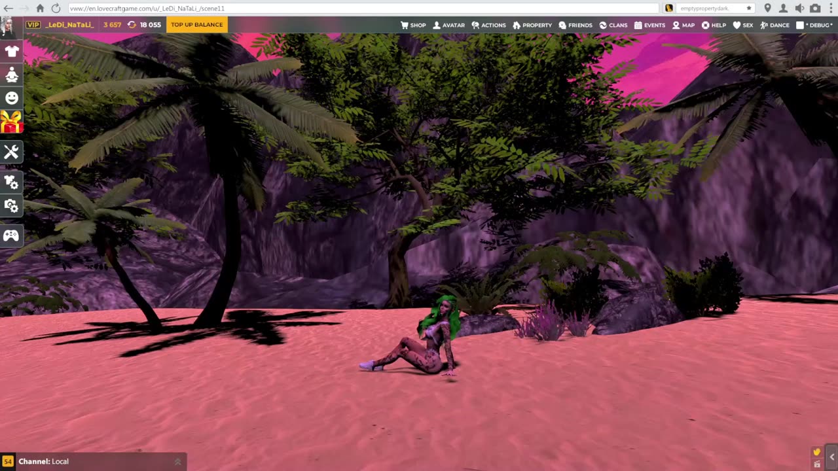Open the red gift box icon
The height and width of the screenshot is (471, 838).
pos(11,122)
